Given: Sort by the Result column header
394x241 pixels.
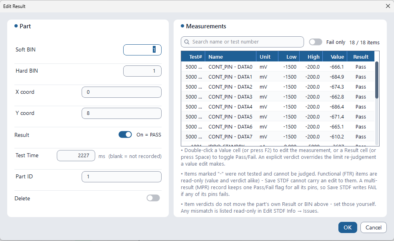Looking at the screenshot, I should coord(360,57).
